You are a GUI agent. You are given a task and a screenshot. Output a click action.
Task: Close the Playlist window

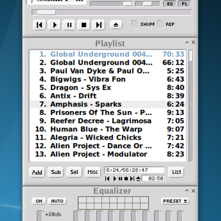tap(193, 43)
